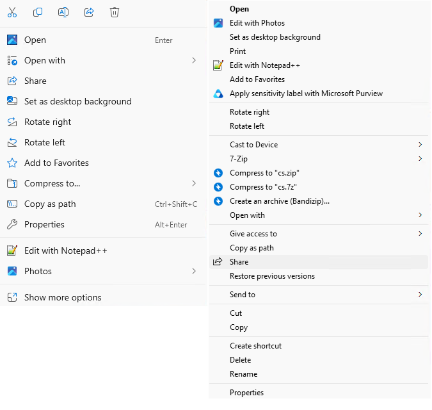Select Apply sensitivity label with Microsoft Purview
This screenshot has height=410, width=432.
(306, 94)
